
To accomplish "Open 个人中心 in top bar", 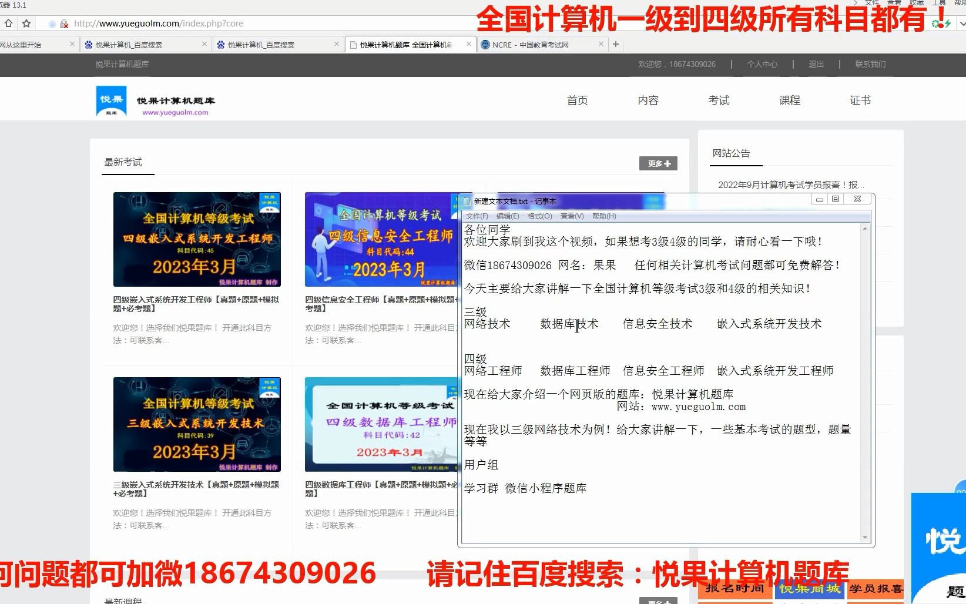I will 762,64.
